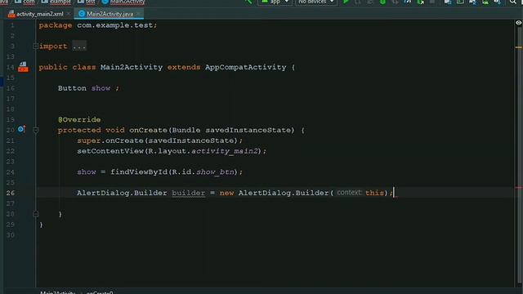The width and height of the screenshot is (523, 294).
Task: Click show_btn resource id
Action: tap(215, 172)
